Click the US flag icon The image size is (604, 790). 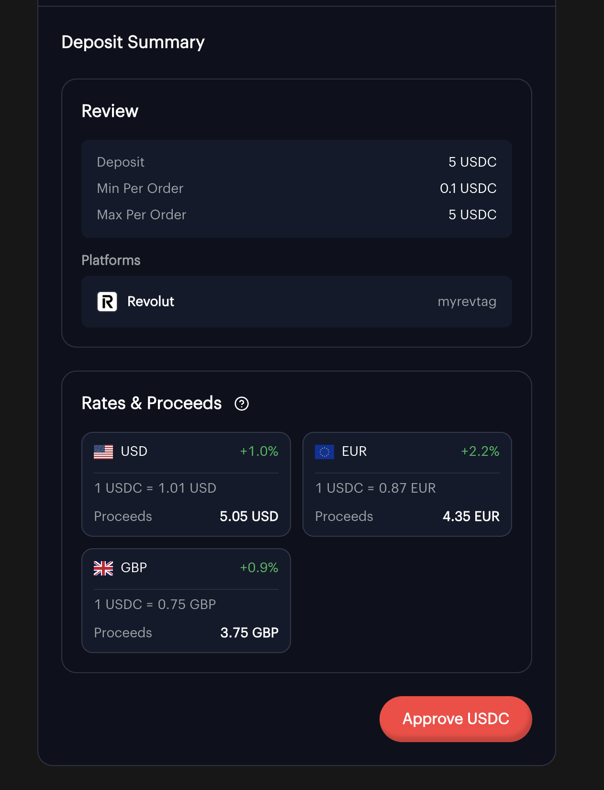pyautogui.click(x=103, y=451)
